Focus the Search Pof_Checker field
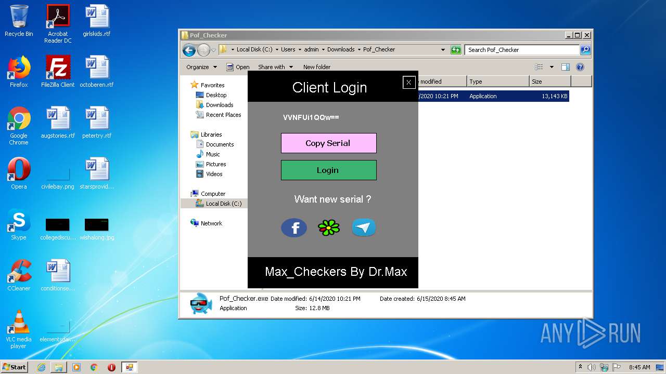 point(522,50)
